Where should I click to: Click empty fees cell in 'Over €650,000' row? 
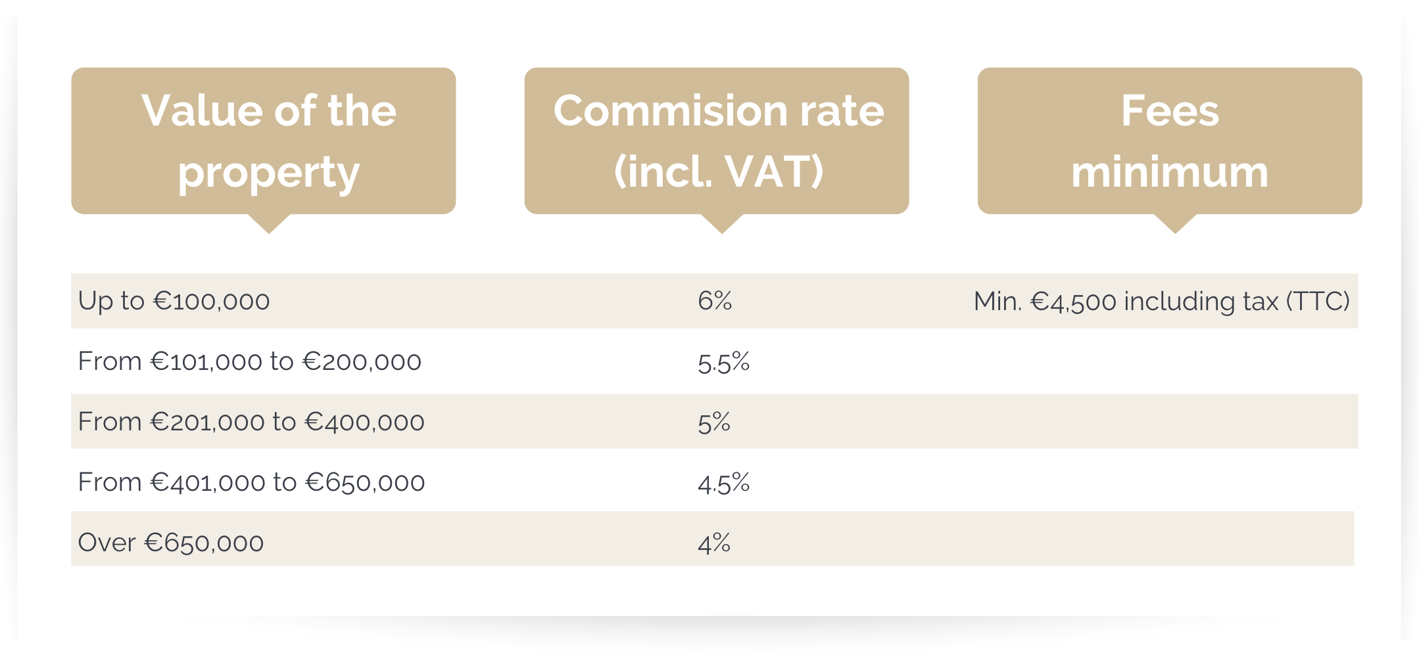(1161, 539)
